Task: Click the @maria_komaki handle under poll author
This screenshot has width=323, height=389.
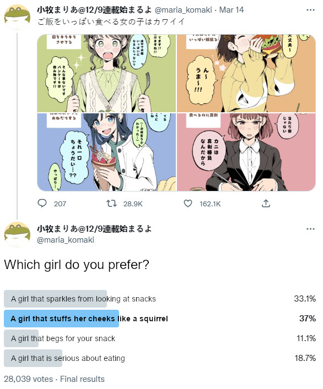Action: coord(66,240)
